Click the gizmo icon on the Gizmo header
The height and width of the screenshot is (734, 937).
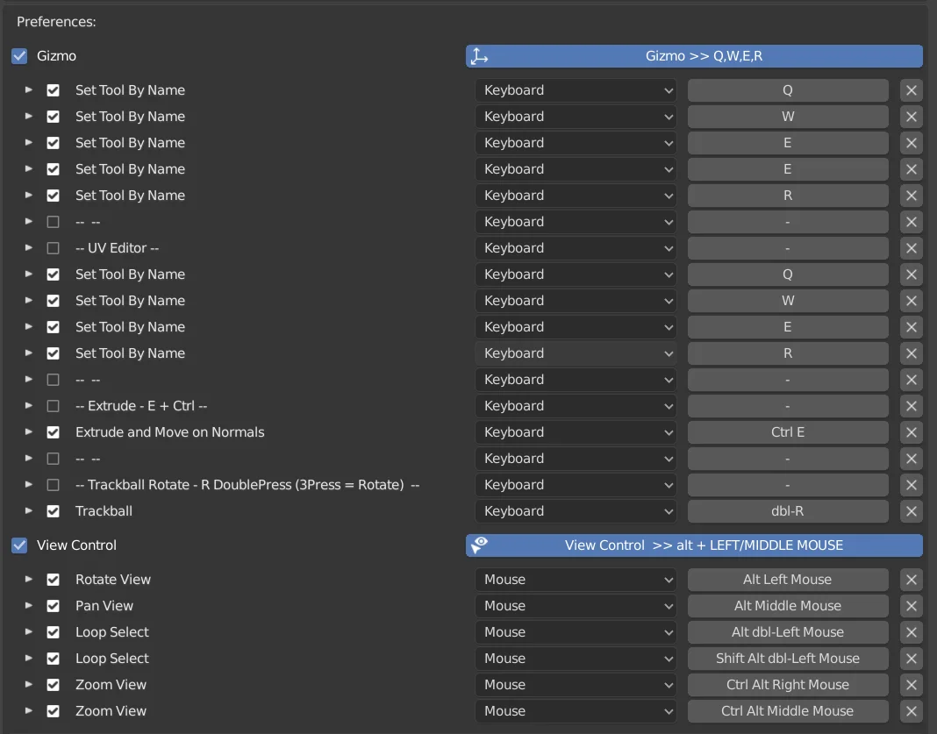[479, 55]
